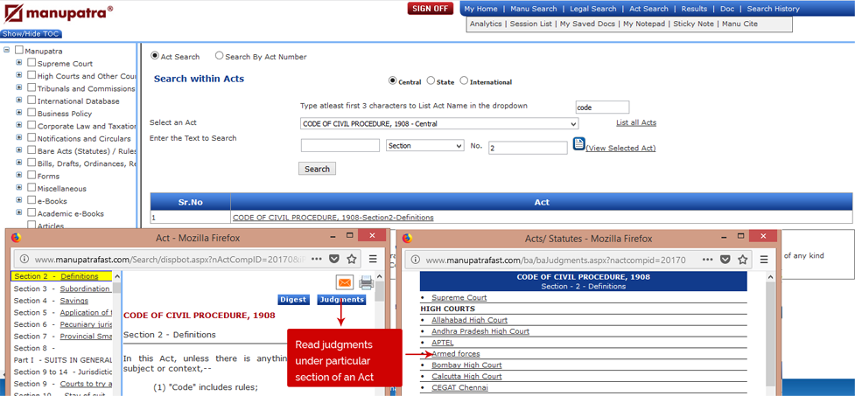Click the Show/Hide TOC button
The height and width of the screenshot is (396, 855).
(x=31, y=34)
